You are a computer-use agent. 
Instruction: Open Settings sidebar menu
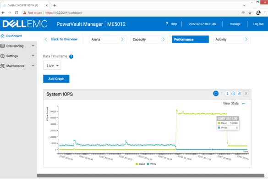click(12, 56)
